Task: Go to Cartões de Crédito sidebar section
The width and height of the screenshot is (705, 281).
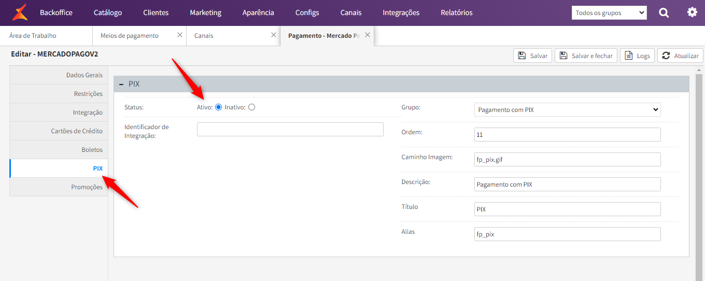Action: [x=59, y=131]
